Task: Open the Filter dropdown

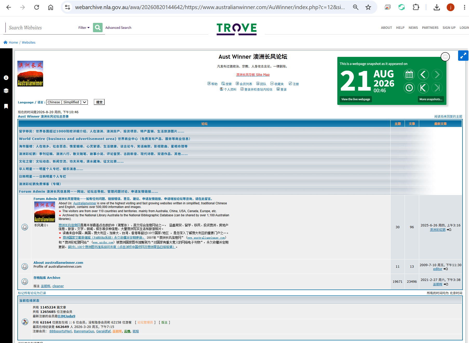Action: point(84,28)
